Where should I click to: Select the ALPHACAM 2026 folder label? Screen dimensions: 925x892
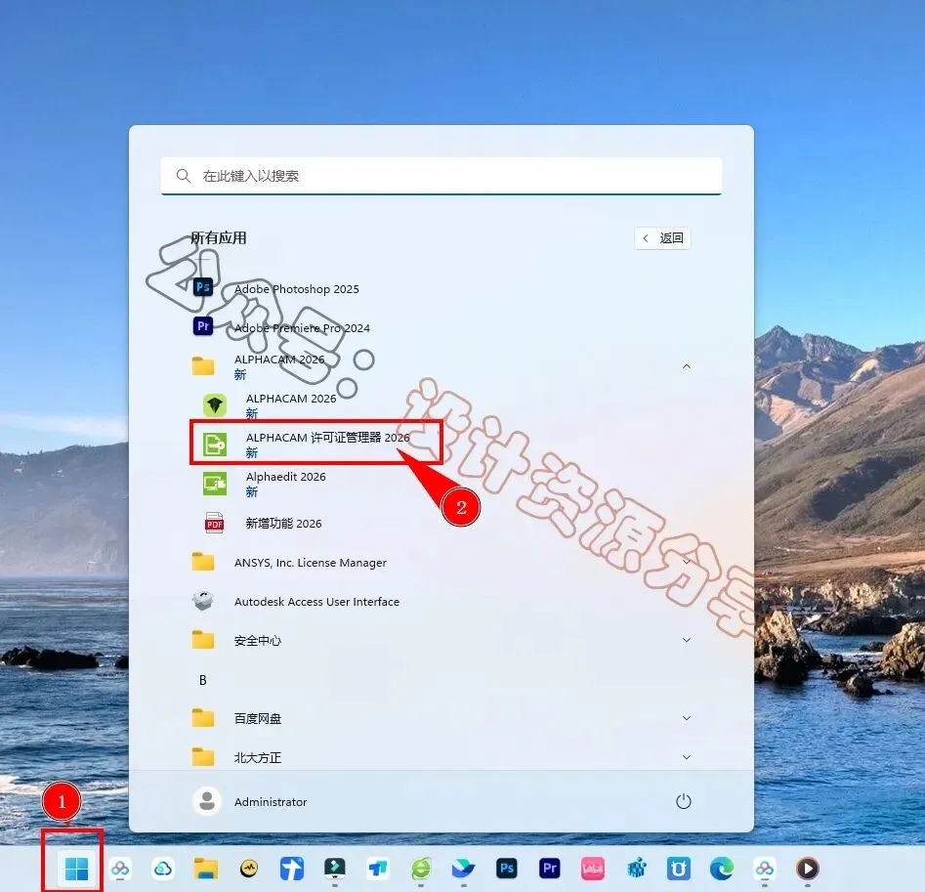point(279,360)
